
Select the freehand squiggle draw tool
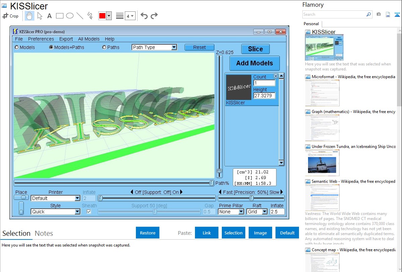[90, 16]
